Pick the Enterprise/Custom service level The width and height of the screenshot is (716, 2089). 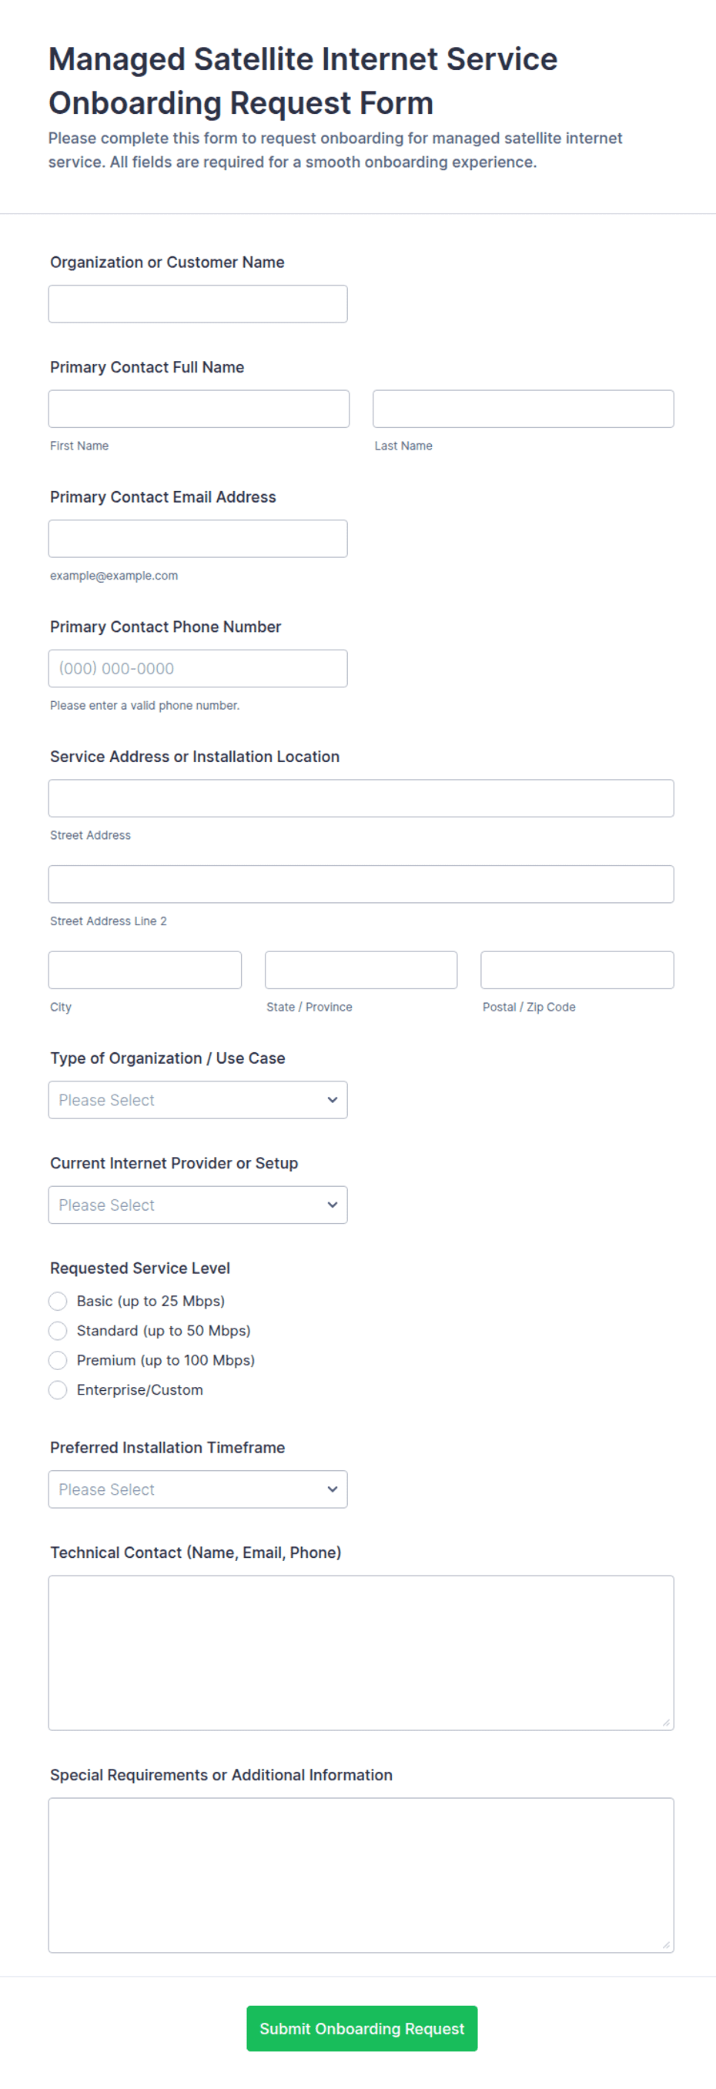(58, 1390)
